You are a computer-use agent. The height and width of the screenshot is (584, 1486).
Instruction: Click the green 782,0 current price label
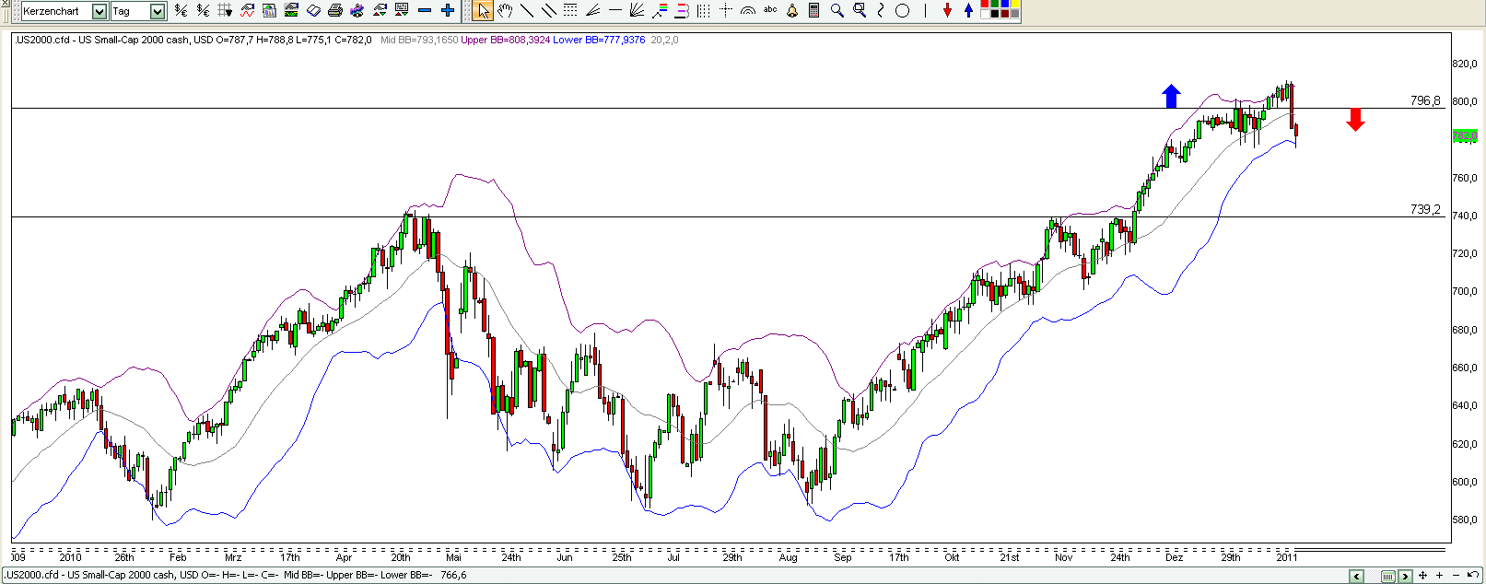point(1465,136)
